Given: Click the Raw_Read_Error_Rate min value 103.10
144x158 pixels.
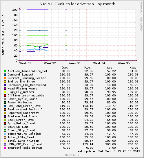Looking at the screenshot, I should (x=88, y=106).
